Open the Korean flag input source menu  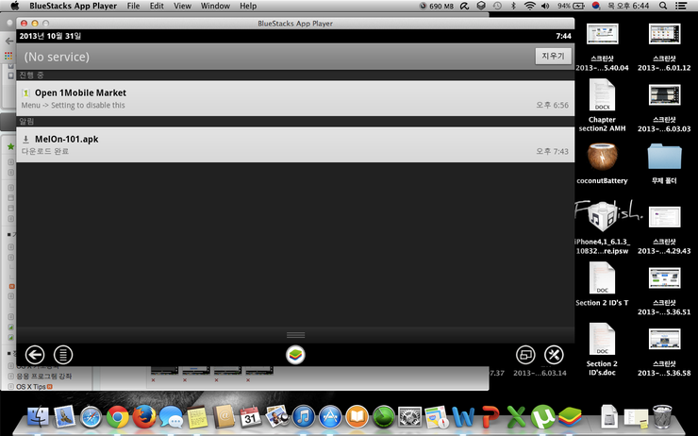point(596,6)
